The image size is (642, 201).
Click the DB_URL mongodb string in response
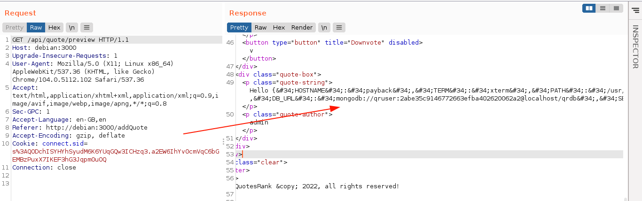[x=423, y=98]
